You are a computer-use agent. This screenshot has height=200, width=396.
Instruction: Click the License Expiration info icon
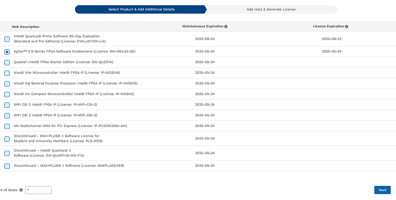pos(347,27)
